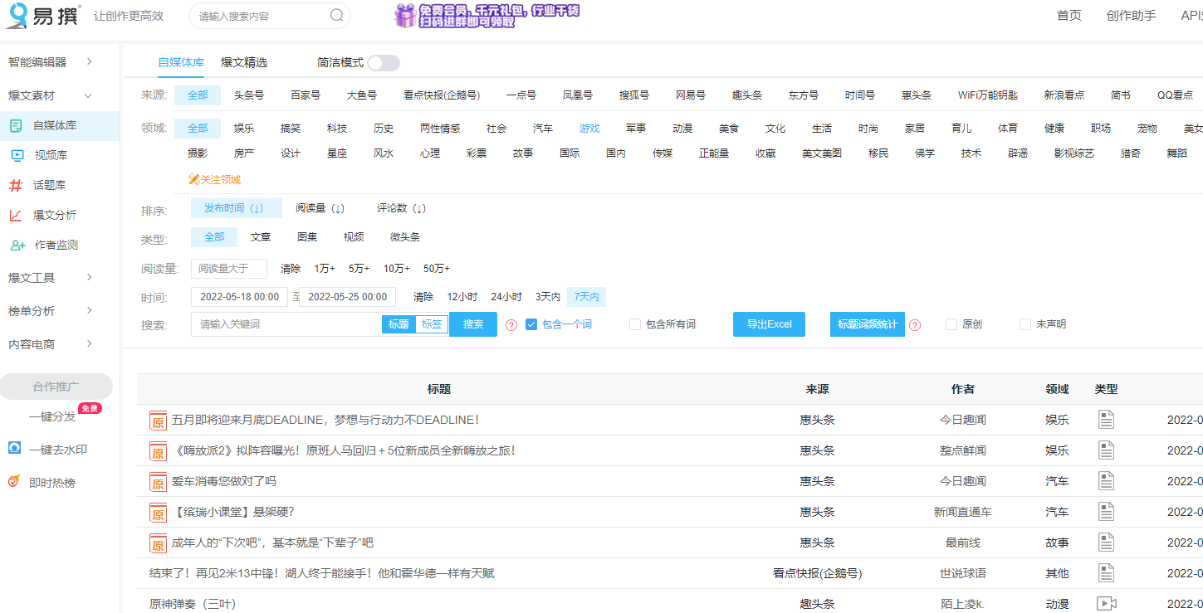Click the 作者监测 user icon
The height and width of the screenshot is (613, 1203).
(x=17, y=245)
